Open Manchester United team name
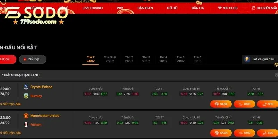The image size is (278, 139). pos(45,116)
